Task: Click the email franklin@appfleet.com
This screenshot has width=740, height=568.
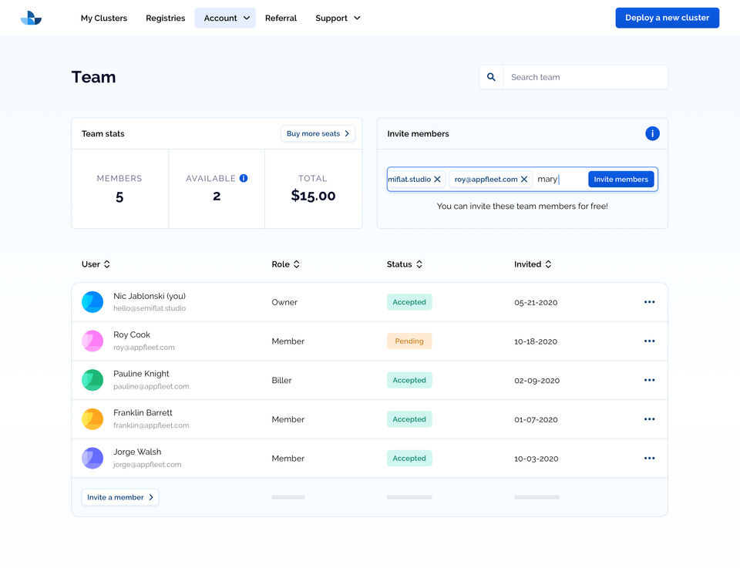Action: pos(151,425)
